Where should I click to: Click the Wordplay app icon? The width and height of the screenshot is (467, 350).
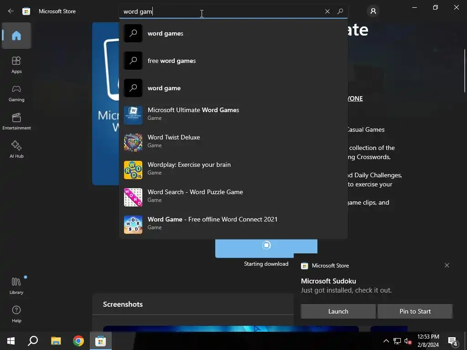133,170
